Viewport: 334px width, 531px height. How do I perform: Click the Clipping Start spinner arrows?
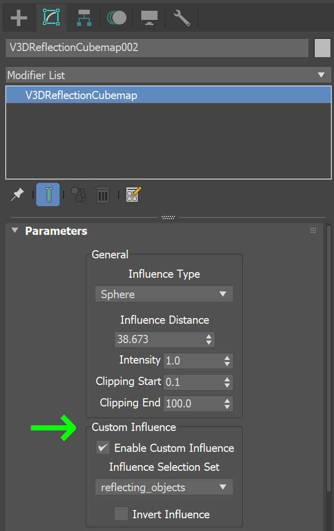coord(227,382)
